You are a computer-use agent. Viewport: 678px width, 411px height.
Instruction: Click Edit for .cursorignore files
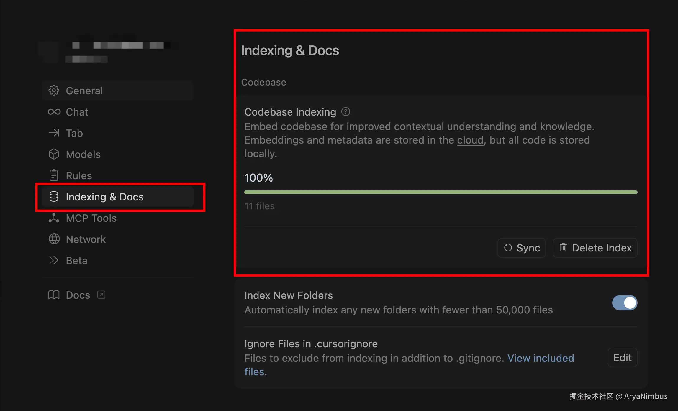[622, 358]
